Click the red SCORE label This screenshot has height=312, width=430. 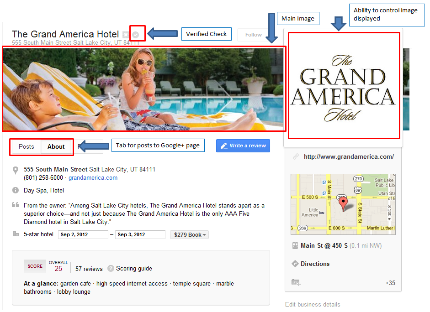(35, 266)
